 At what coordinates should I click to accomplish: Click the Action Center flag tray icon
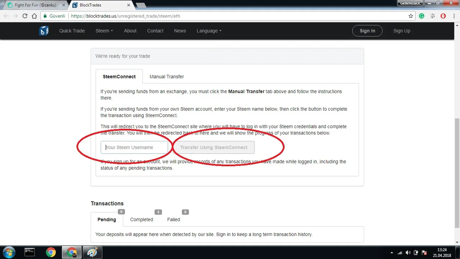click(424, 253)
